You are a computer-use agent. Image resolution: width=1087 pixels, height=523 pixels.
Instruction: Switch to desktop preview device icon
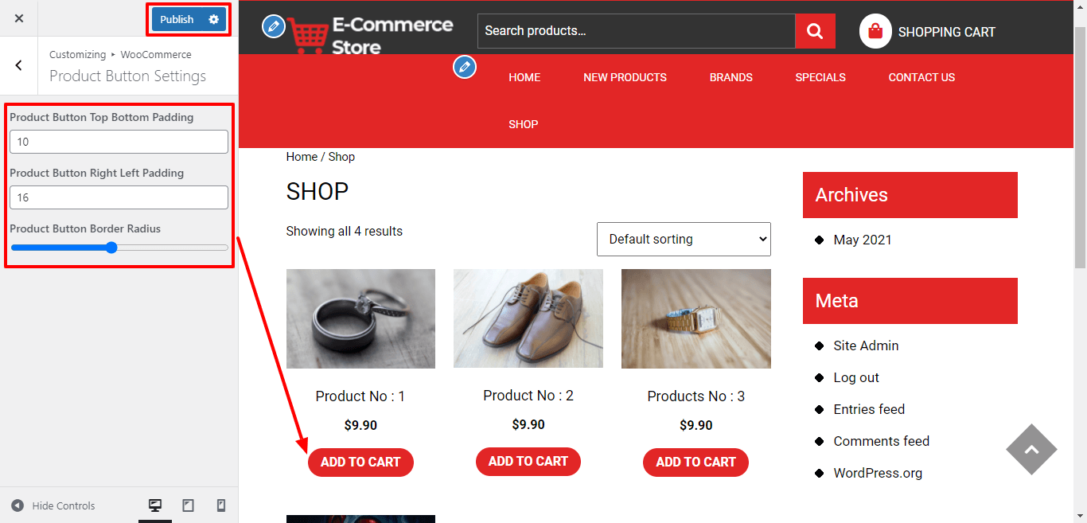tap(155, 505)
